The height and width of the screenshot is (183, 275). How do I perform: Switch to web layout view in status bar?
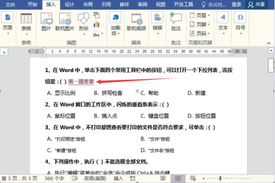[x=193, y=179]
